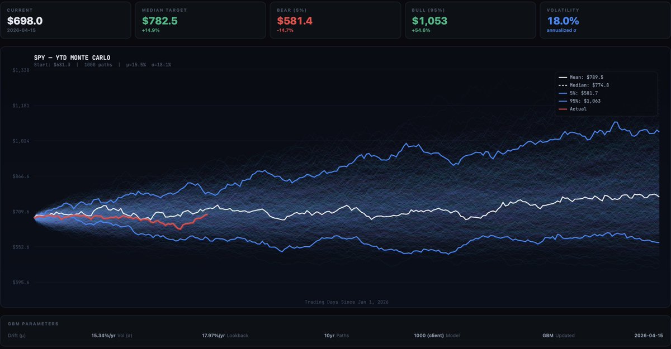Click the red Actual line swatch in legend
Screen dimensions: 671x349
pyautogui.click(x=563, y=109)
